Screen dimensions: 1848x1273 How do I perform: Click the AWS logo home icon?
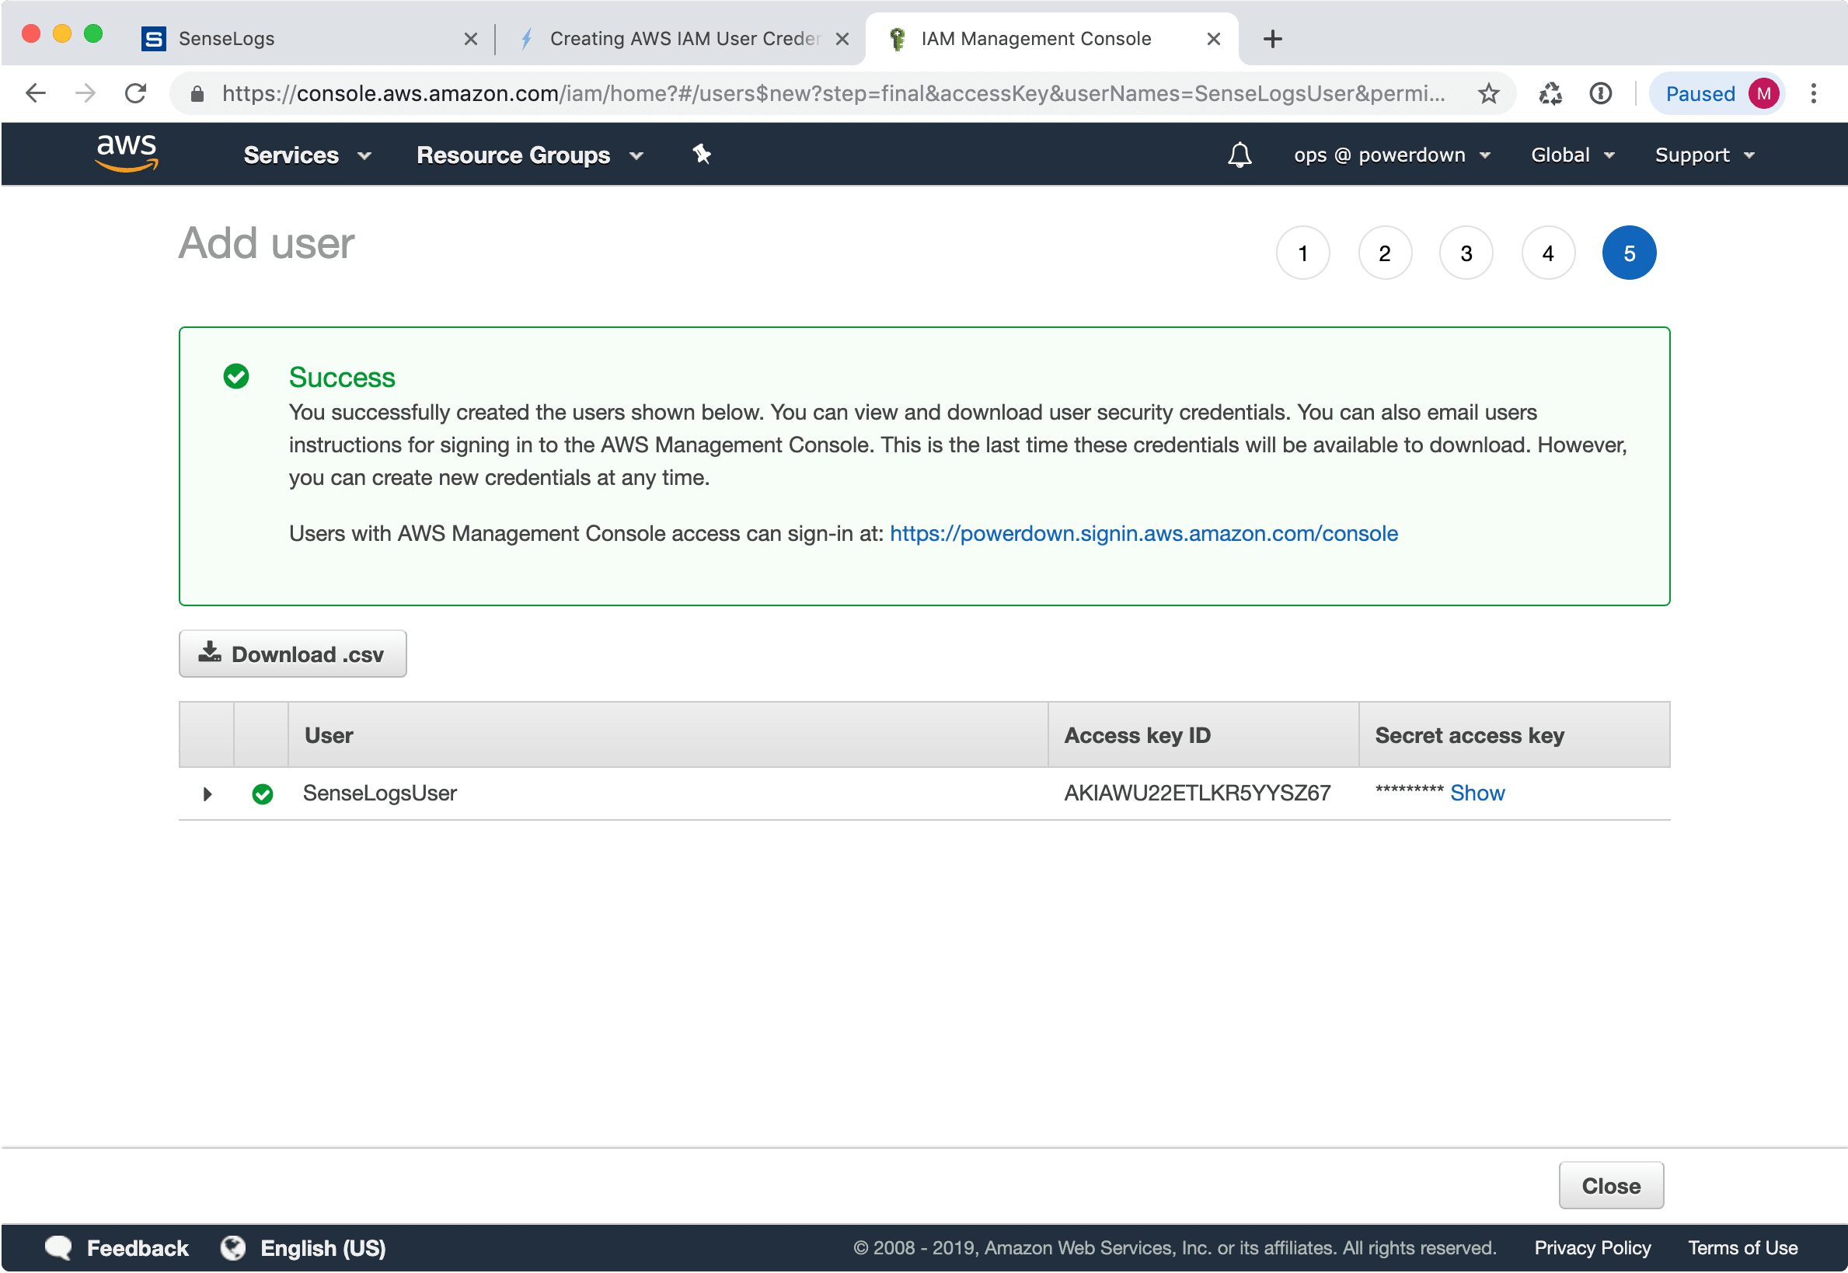127,153
